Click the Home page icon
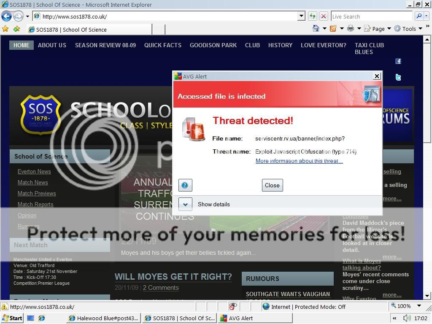 pyautogui.click(x=316, y=28)
